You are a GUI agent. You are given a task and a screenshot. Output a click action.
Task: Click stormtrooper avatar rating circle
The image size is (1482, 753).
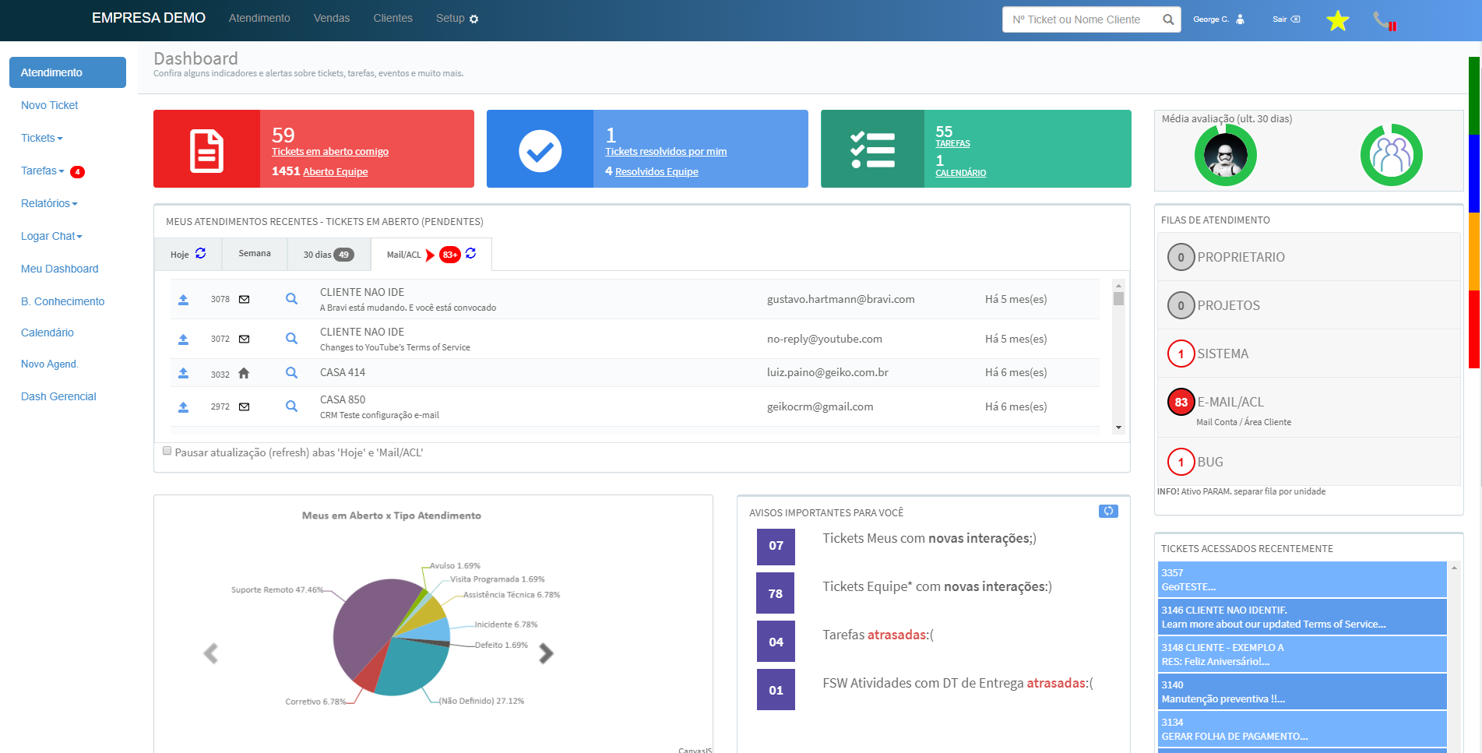(x=1225, y=155)
